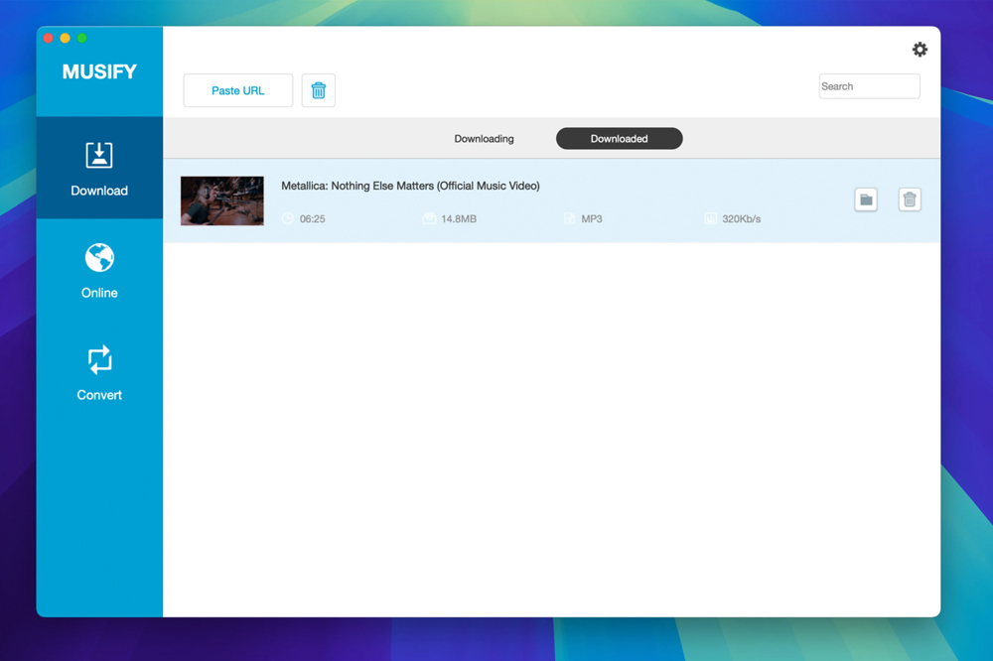This screenshot has height=661, width=993.
Task: Click the 320Kb/s bitrate value
Action: tap(741, 219)
